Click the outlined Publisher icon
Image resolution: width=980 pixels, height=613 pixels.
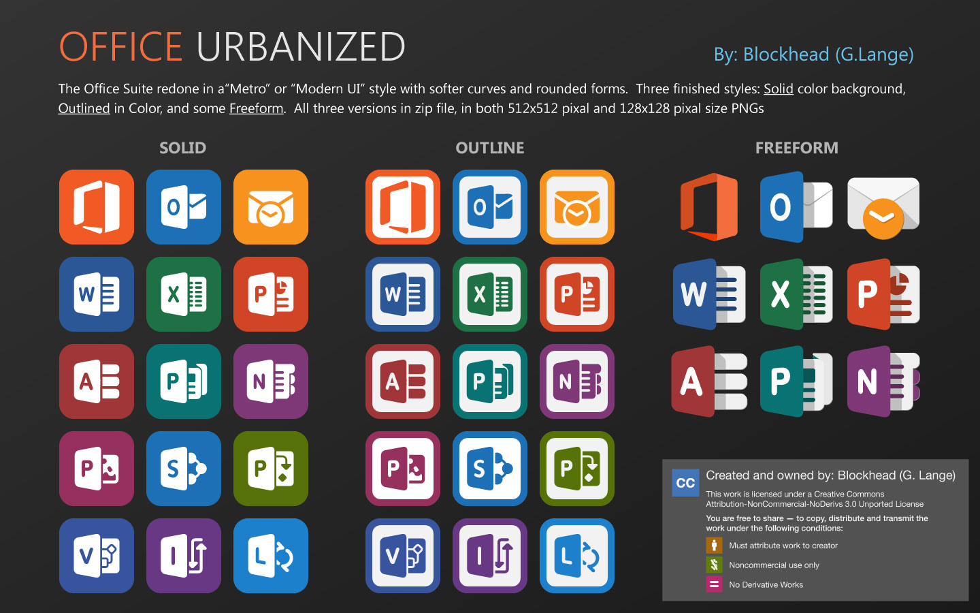[490, 381]
